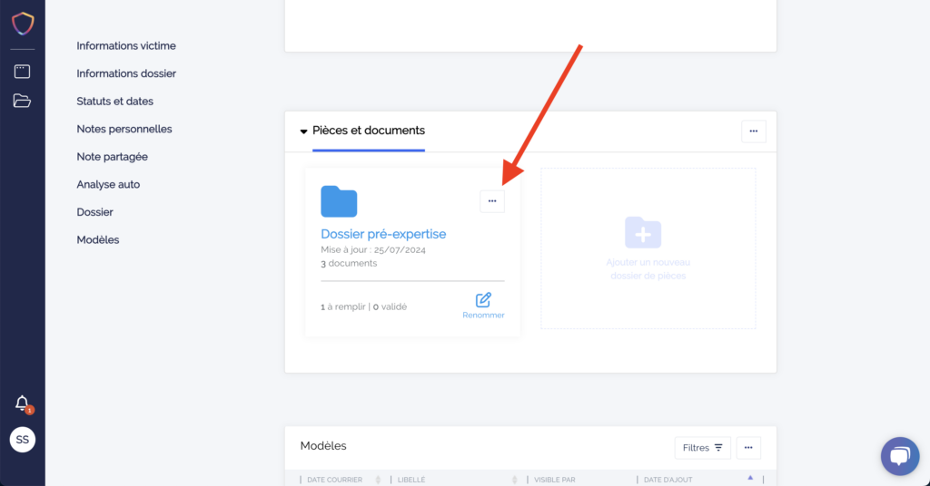The image size is (930, 486).
Task: Open the Dossier pré-expertise link
Action: click(383, 234)
